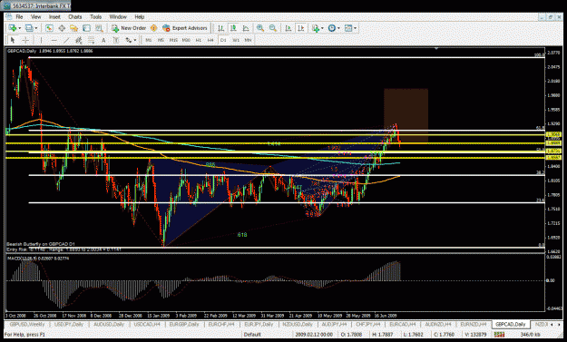
Task: Switch to line chart display
Action: [x=246, y=28]
